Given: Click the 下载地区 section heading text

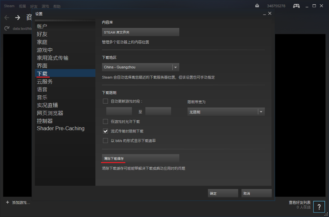Looking at the screenshot, I should (109, 57).
